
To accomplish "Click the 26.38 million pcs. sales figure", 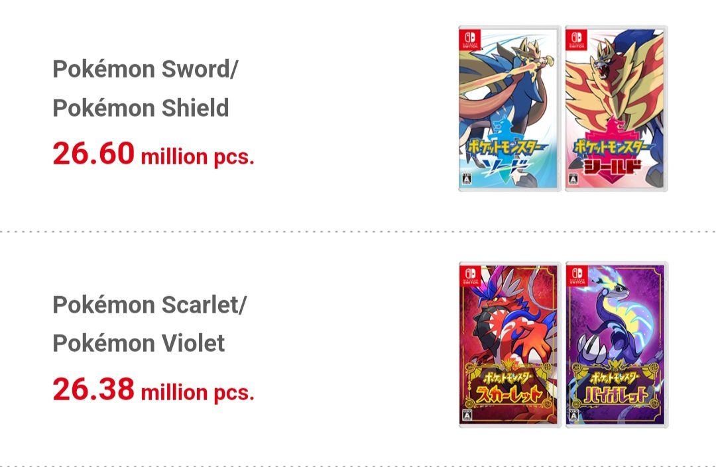I will pyautogui.click(x=153, y=391).
